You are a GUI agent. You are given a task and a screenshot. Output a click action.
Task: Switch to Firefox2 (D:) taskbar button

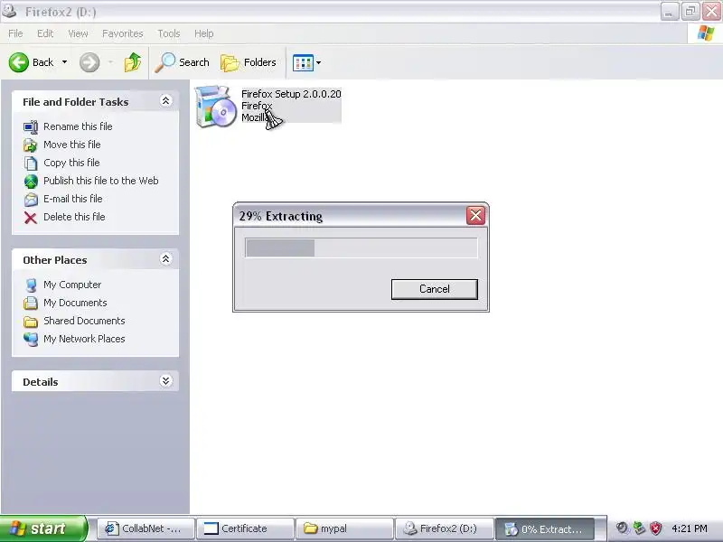pos(445,528)
